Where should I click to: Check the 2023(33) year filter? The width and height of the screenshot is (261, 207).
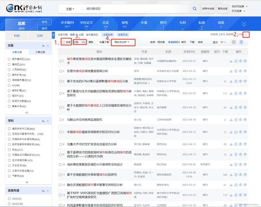(x=9, y=199)
